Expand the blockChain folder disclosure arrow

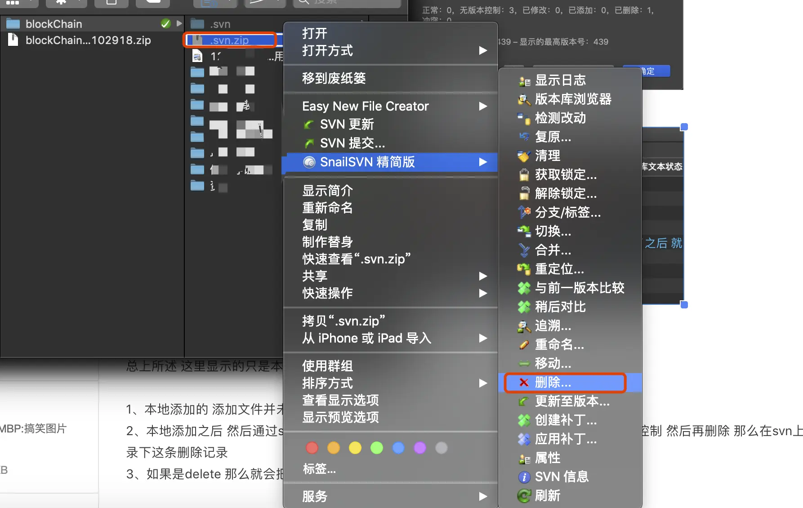179,23
